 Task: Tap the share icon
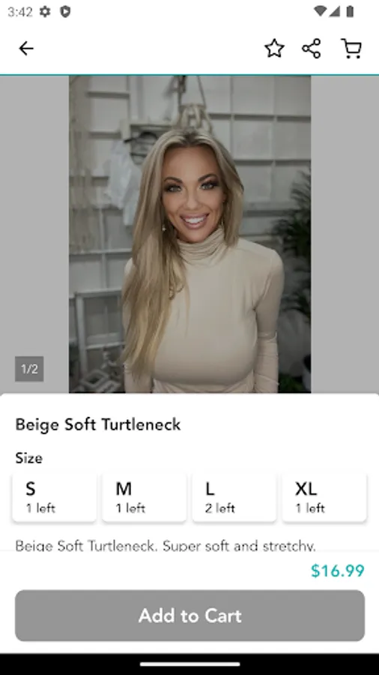[x=312, y=48]
